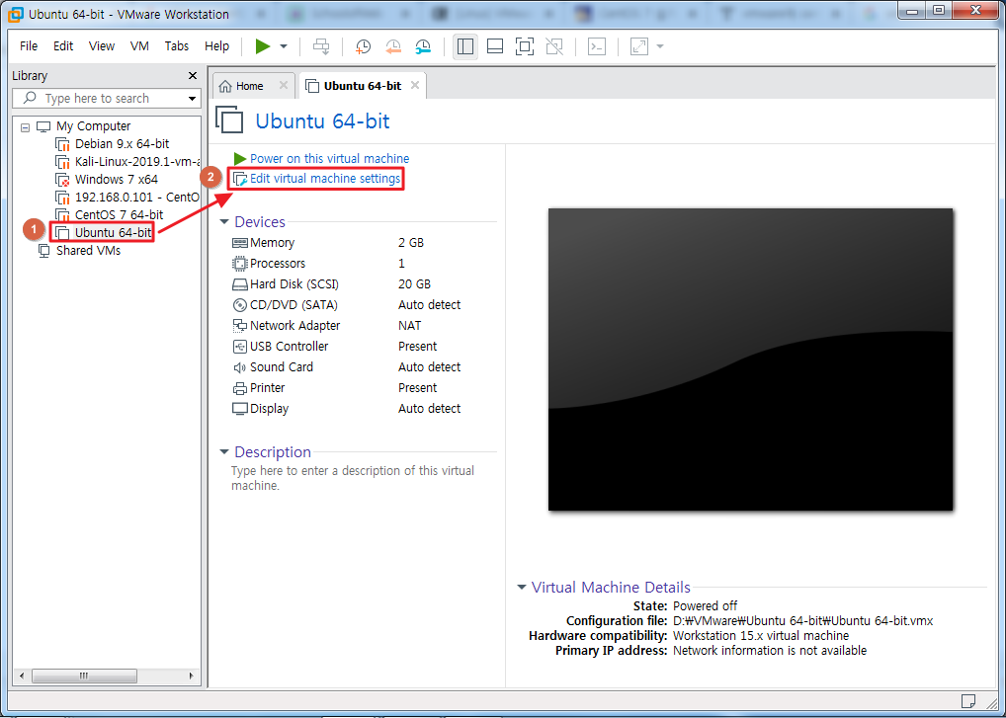Click the stretch guest display icon
Screen dimensions: 1006x718
pos(639,46)
